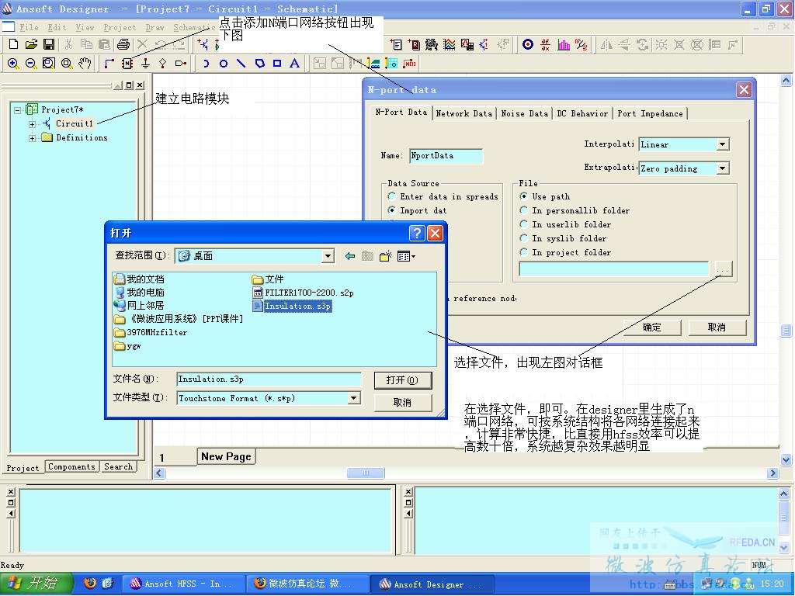The width and height of the screenshot is (795, 596).
Task: Select the Pan hand tool
Action: pyautogui.click(x=85, y=64)
